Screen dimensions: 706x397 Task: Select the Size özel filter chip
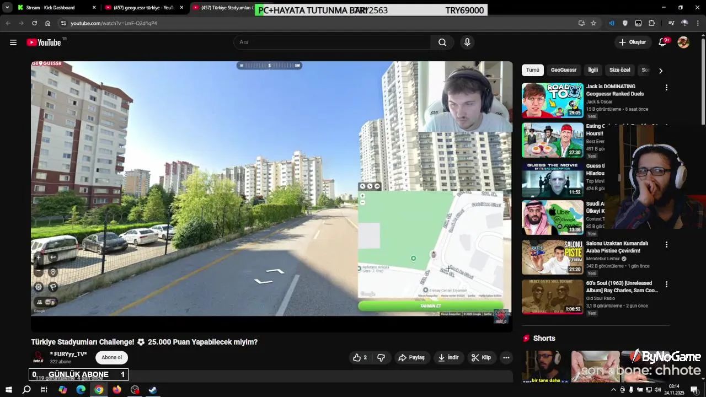click(x=619, y=70)
